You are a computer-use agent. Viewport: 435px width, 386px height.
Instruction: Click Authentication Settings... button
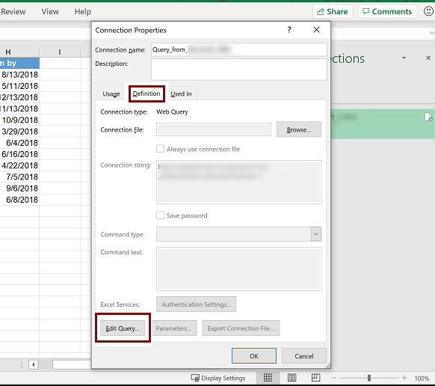(x=196, y=304)
